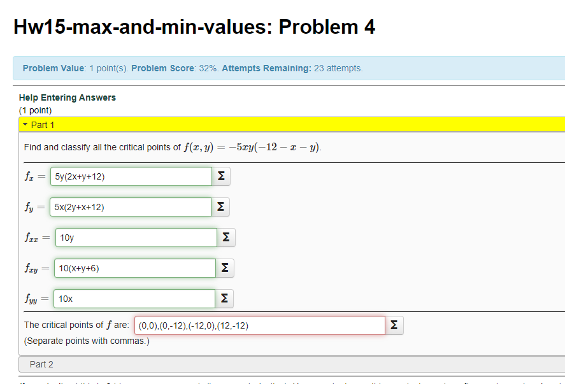
Task: Select the fxx answer field containing 10y
Action: (135, 237)
